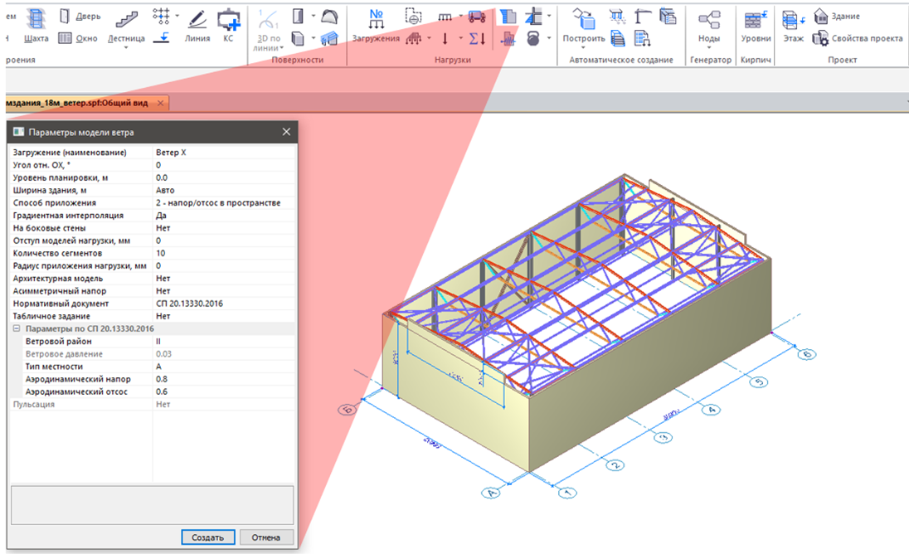Click the kettlebell mass icon

tap(533, 39)
